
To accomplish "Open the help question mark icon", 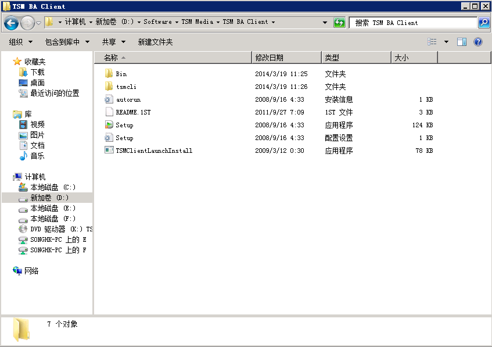I will click(478, 42).
